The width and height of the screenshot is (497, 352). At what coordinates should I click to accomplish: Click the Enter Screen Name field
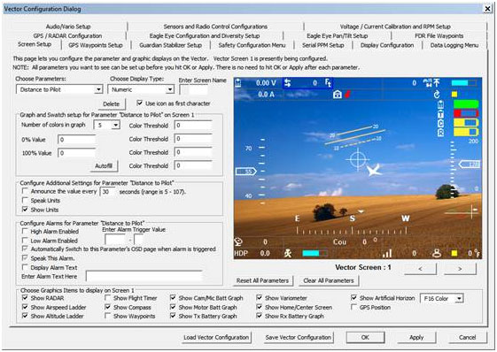pos(194,90)
